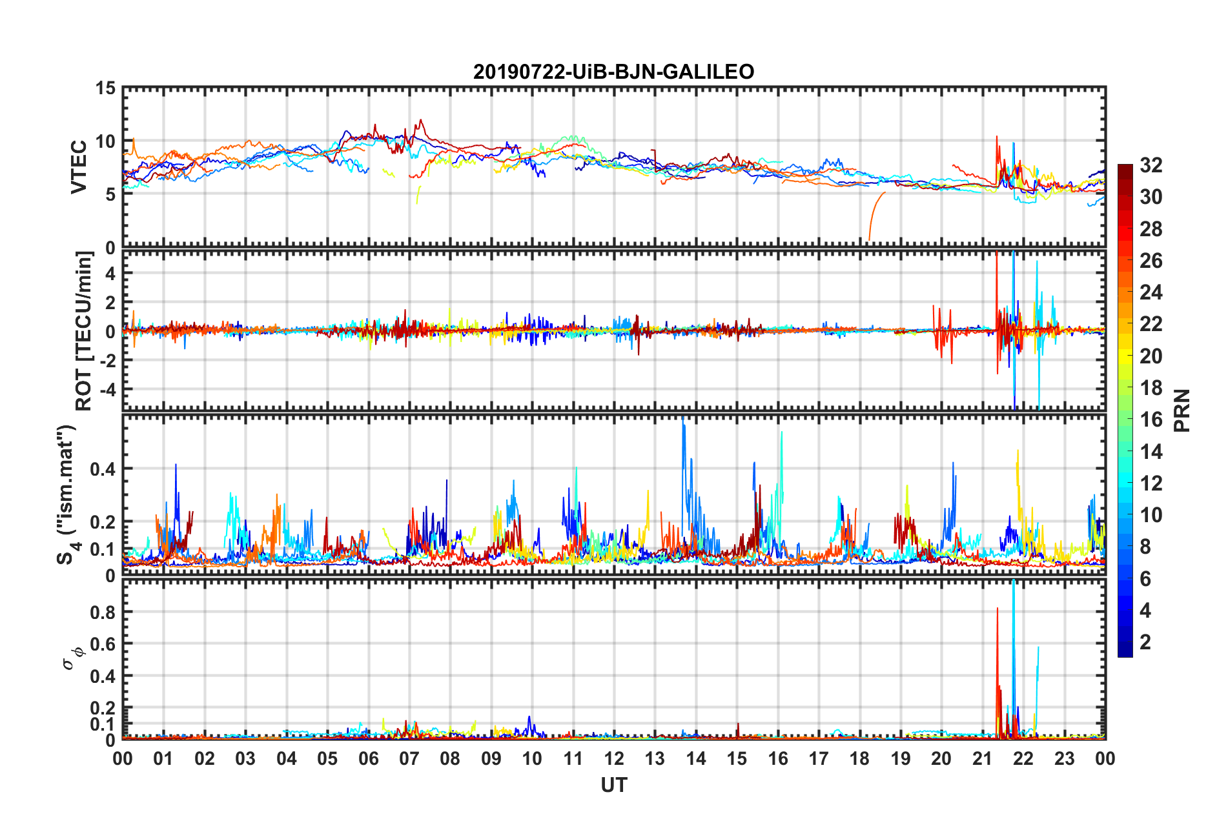Click the ROT [TECU/min] axis label
The image size is (1228, 821).
(84, 331)
